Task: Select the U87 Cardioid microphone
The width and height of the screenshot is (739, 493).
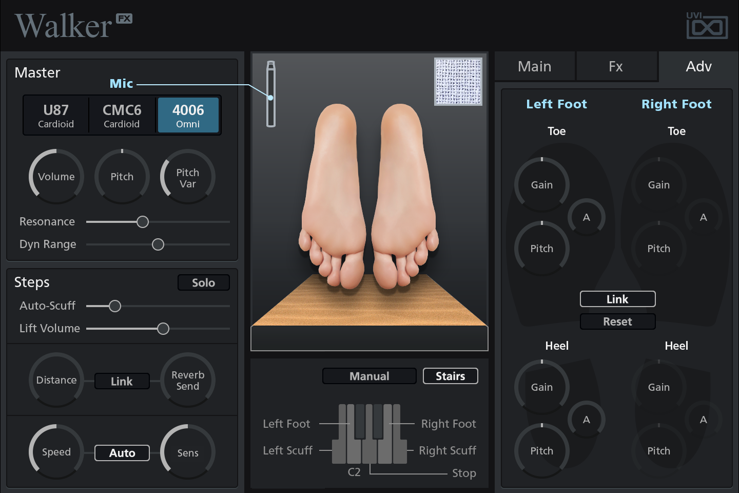Action: (x=56, y=116)
